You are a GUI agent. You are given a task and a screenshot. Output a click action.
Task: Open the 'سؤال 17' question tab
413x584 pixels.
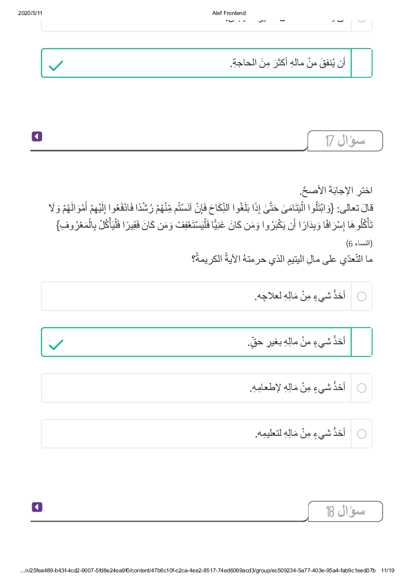tap(345, 141)
